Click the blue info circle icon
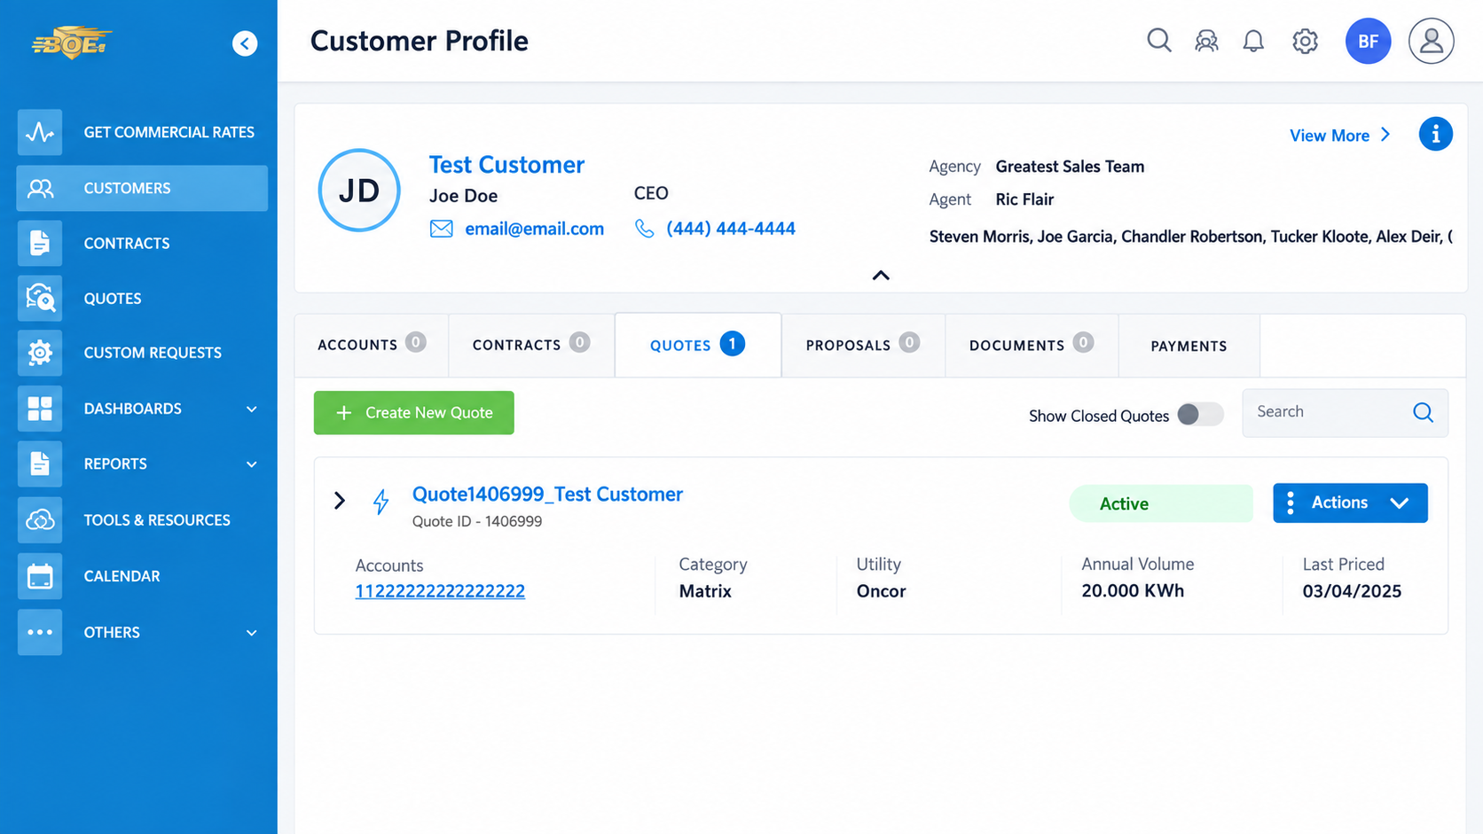1483x834 pixels. (1435, 134)
